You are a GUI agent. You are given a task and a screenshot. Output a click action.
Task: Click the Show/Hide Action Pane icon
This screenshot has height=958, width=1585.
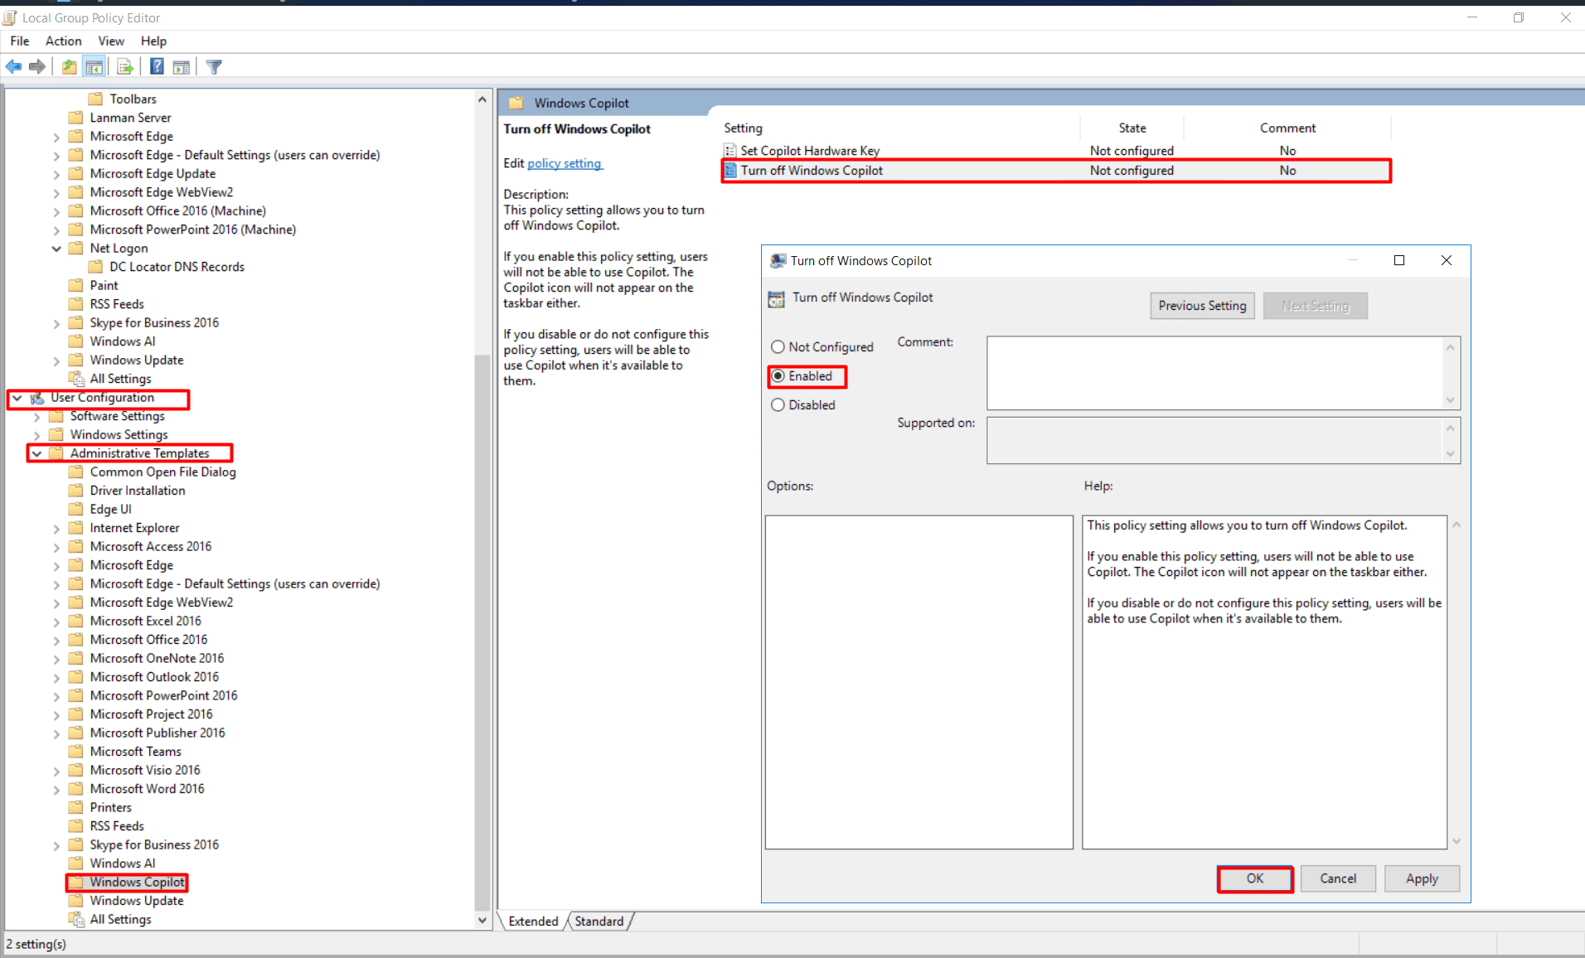(182, 66)
